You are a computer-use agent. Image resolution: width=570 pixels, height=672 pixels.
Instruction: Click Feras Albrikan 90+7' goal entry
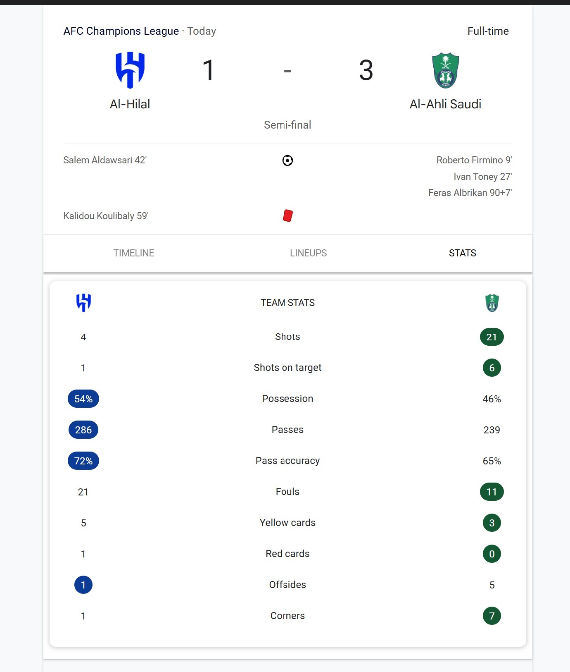pos(470,193)
